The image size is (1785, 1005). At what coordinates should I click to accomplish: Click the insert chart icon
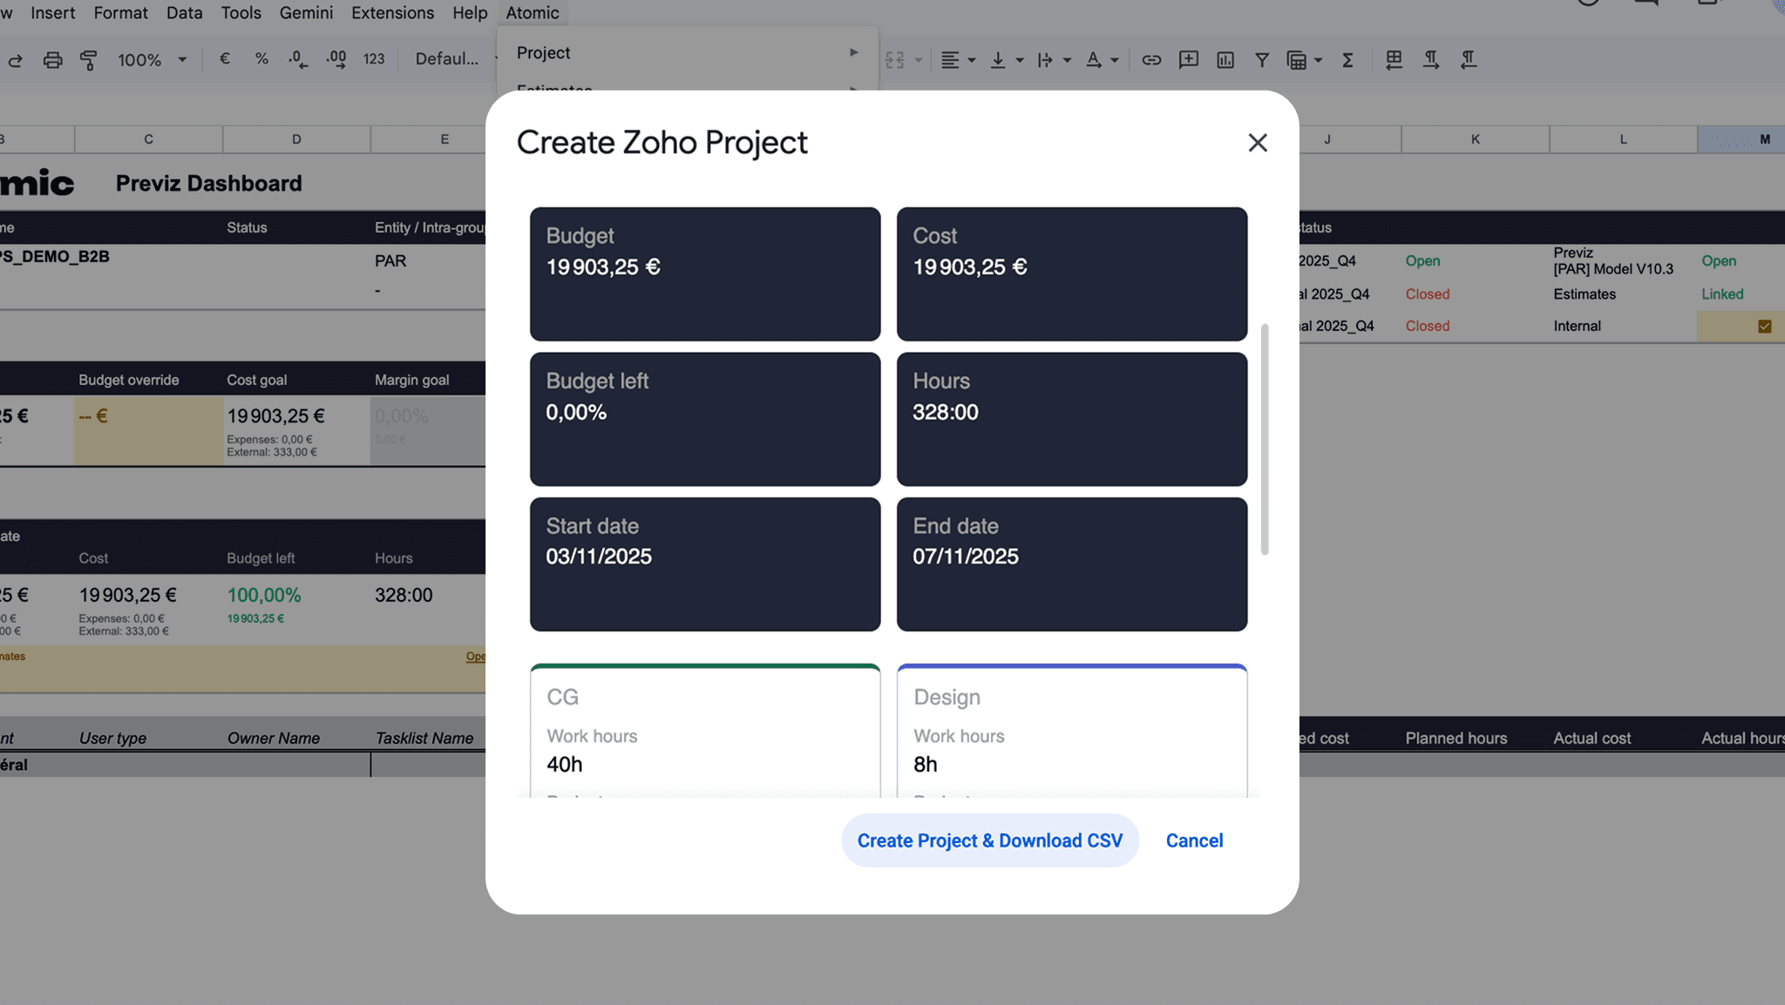(1225, 60)
